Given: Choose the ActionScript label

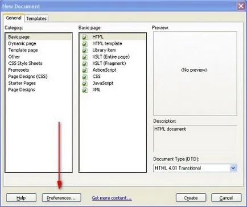Looking at the screenshot, I should click(x=104, y=70).
